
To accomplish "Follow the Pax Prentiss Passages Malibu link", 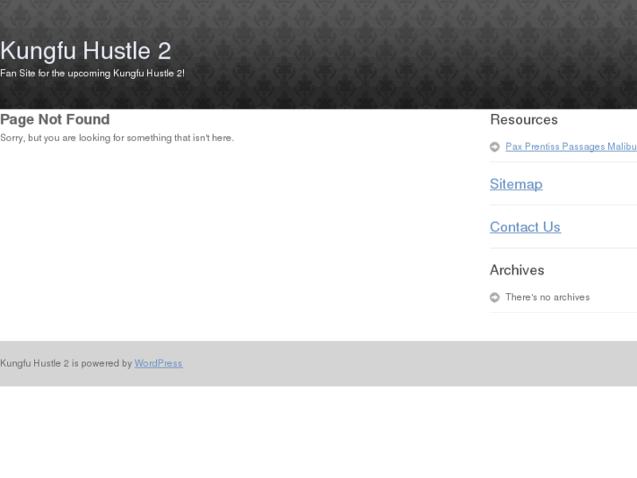I will [570, 146].
